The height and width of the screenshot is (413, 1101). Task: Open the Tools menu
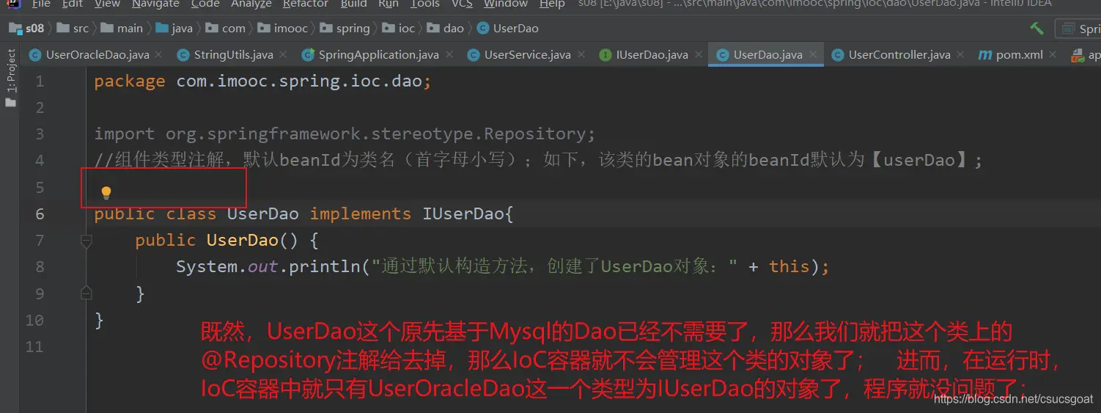(x=425, y=4)
